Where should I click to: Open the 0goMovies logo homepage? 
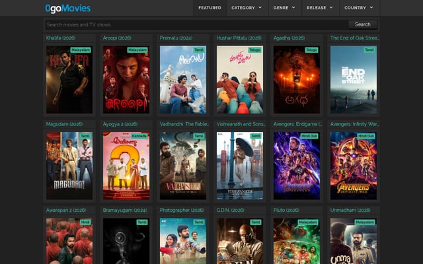click(x=67, y=9)
